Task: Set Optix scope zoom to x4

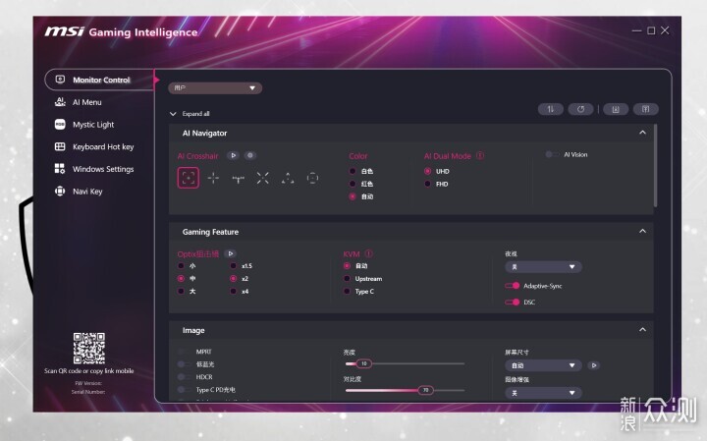Action: [233, 292]
